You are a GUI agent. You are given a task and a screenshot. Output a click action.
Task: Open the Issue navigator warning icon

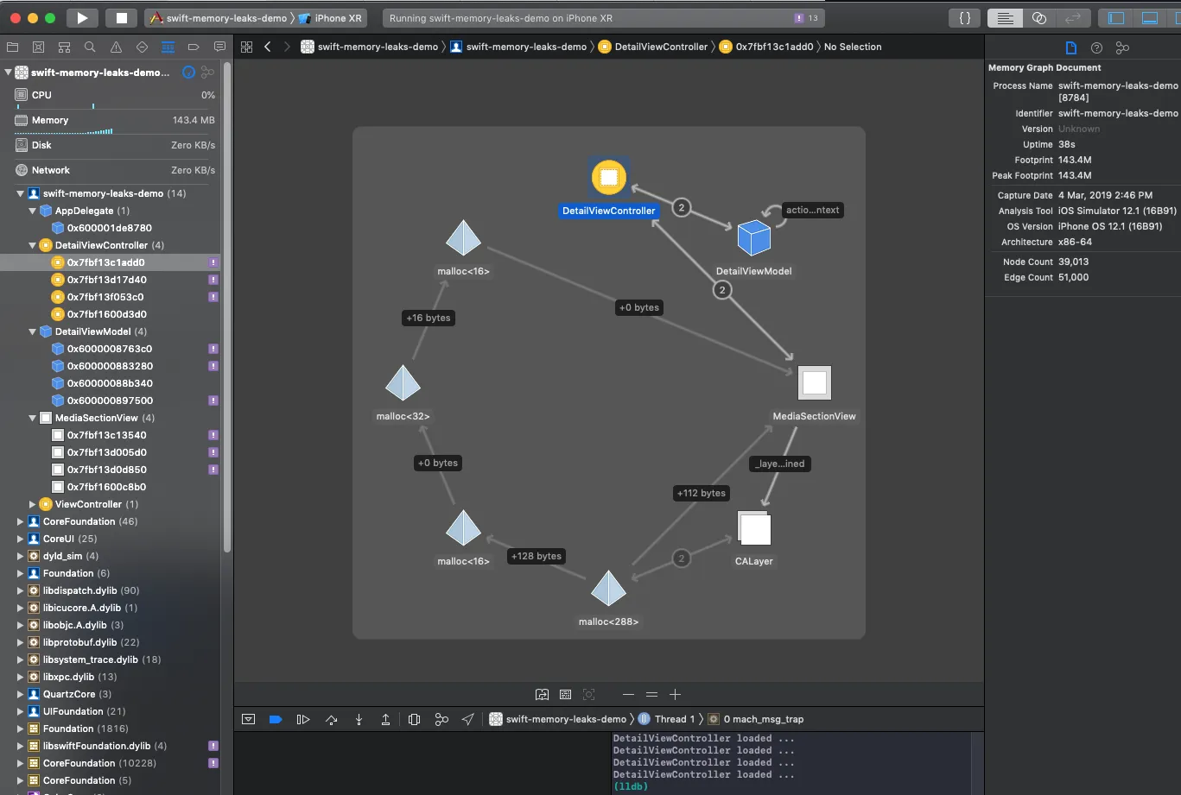tap(116, 47)
